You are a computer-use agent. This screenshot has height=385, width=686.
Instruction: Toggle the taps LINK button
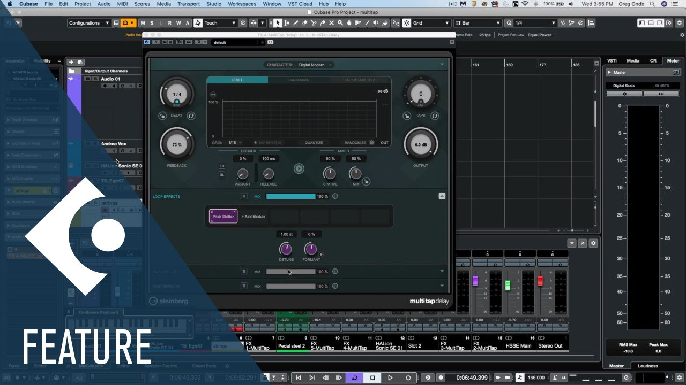coord(421,102)
